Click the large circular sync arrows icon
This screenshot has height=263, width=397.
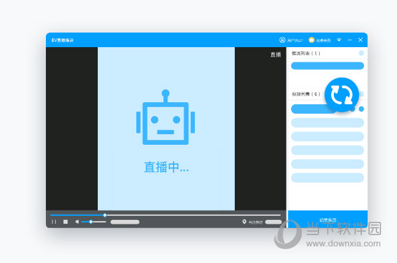point(342,95)
